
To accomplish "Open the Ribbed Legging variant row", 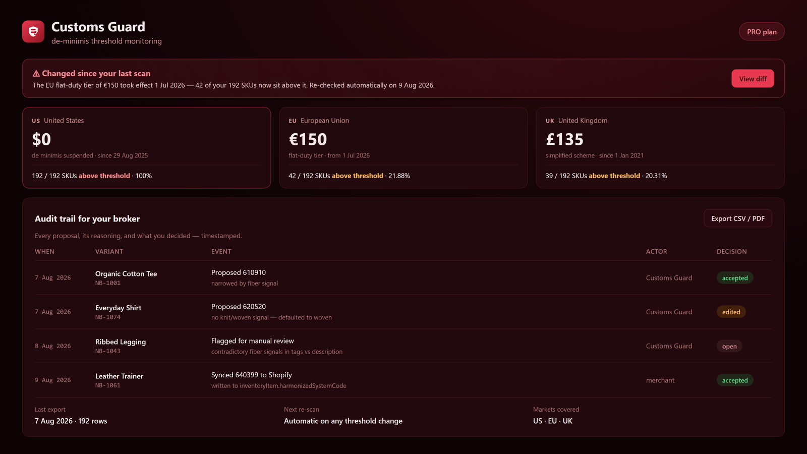I will pos(403,346).
